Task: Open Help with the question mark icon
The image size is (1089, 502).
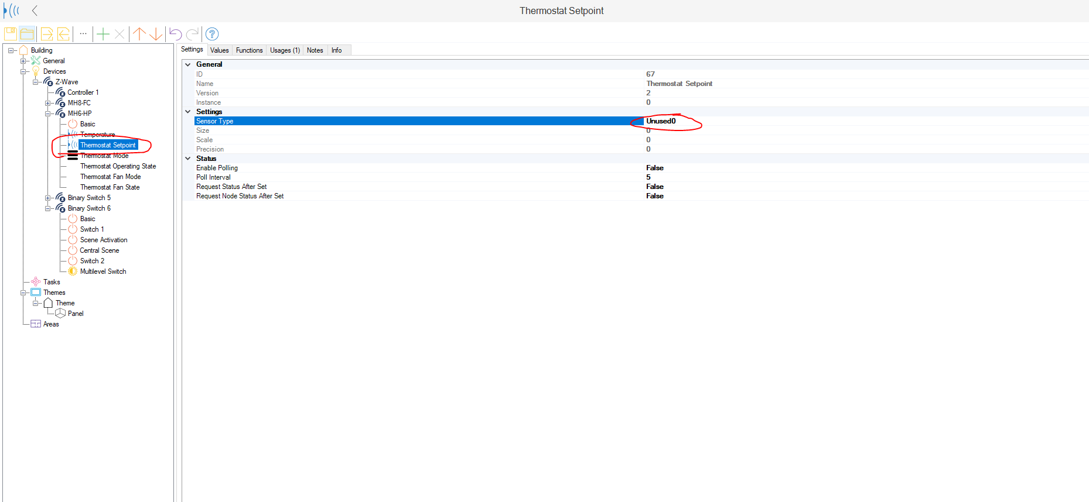Action: pyautogui.click(x=212, y=34)
